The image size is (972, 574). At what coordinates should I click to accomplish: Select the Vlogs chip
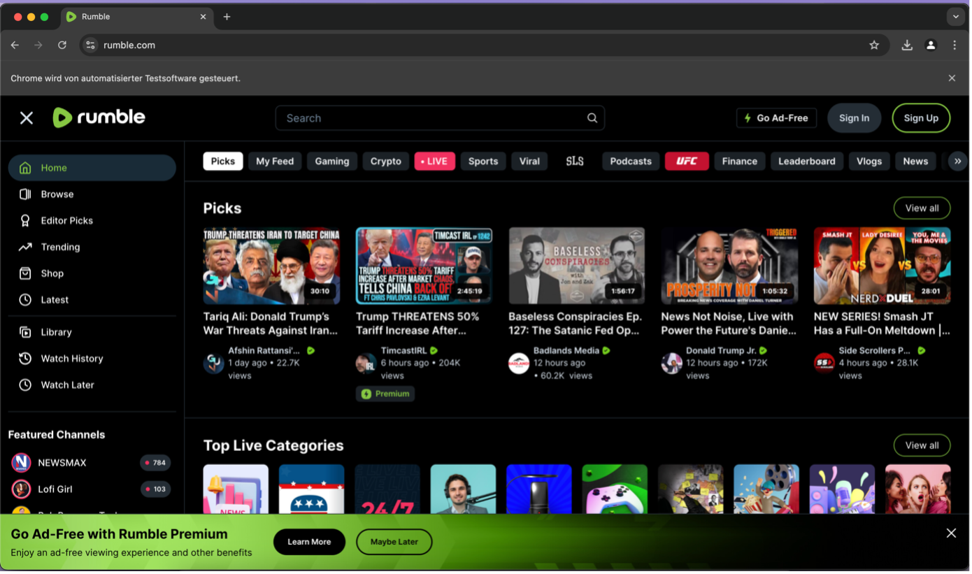click(x=869, y=162)
